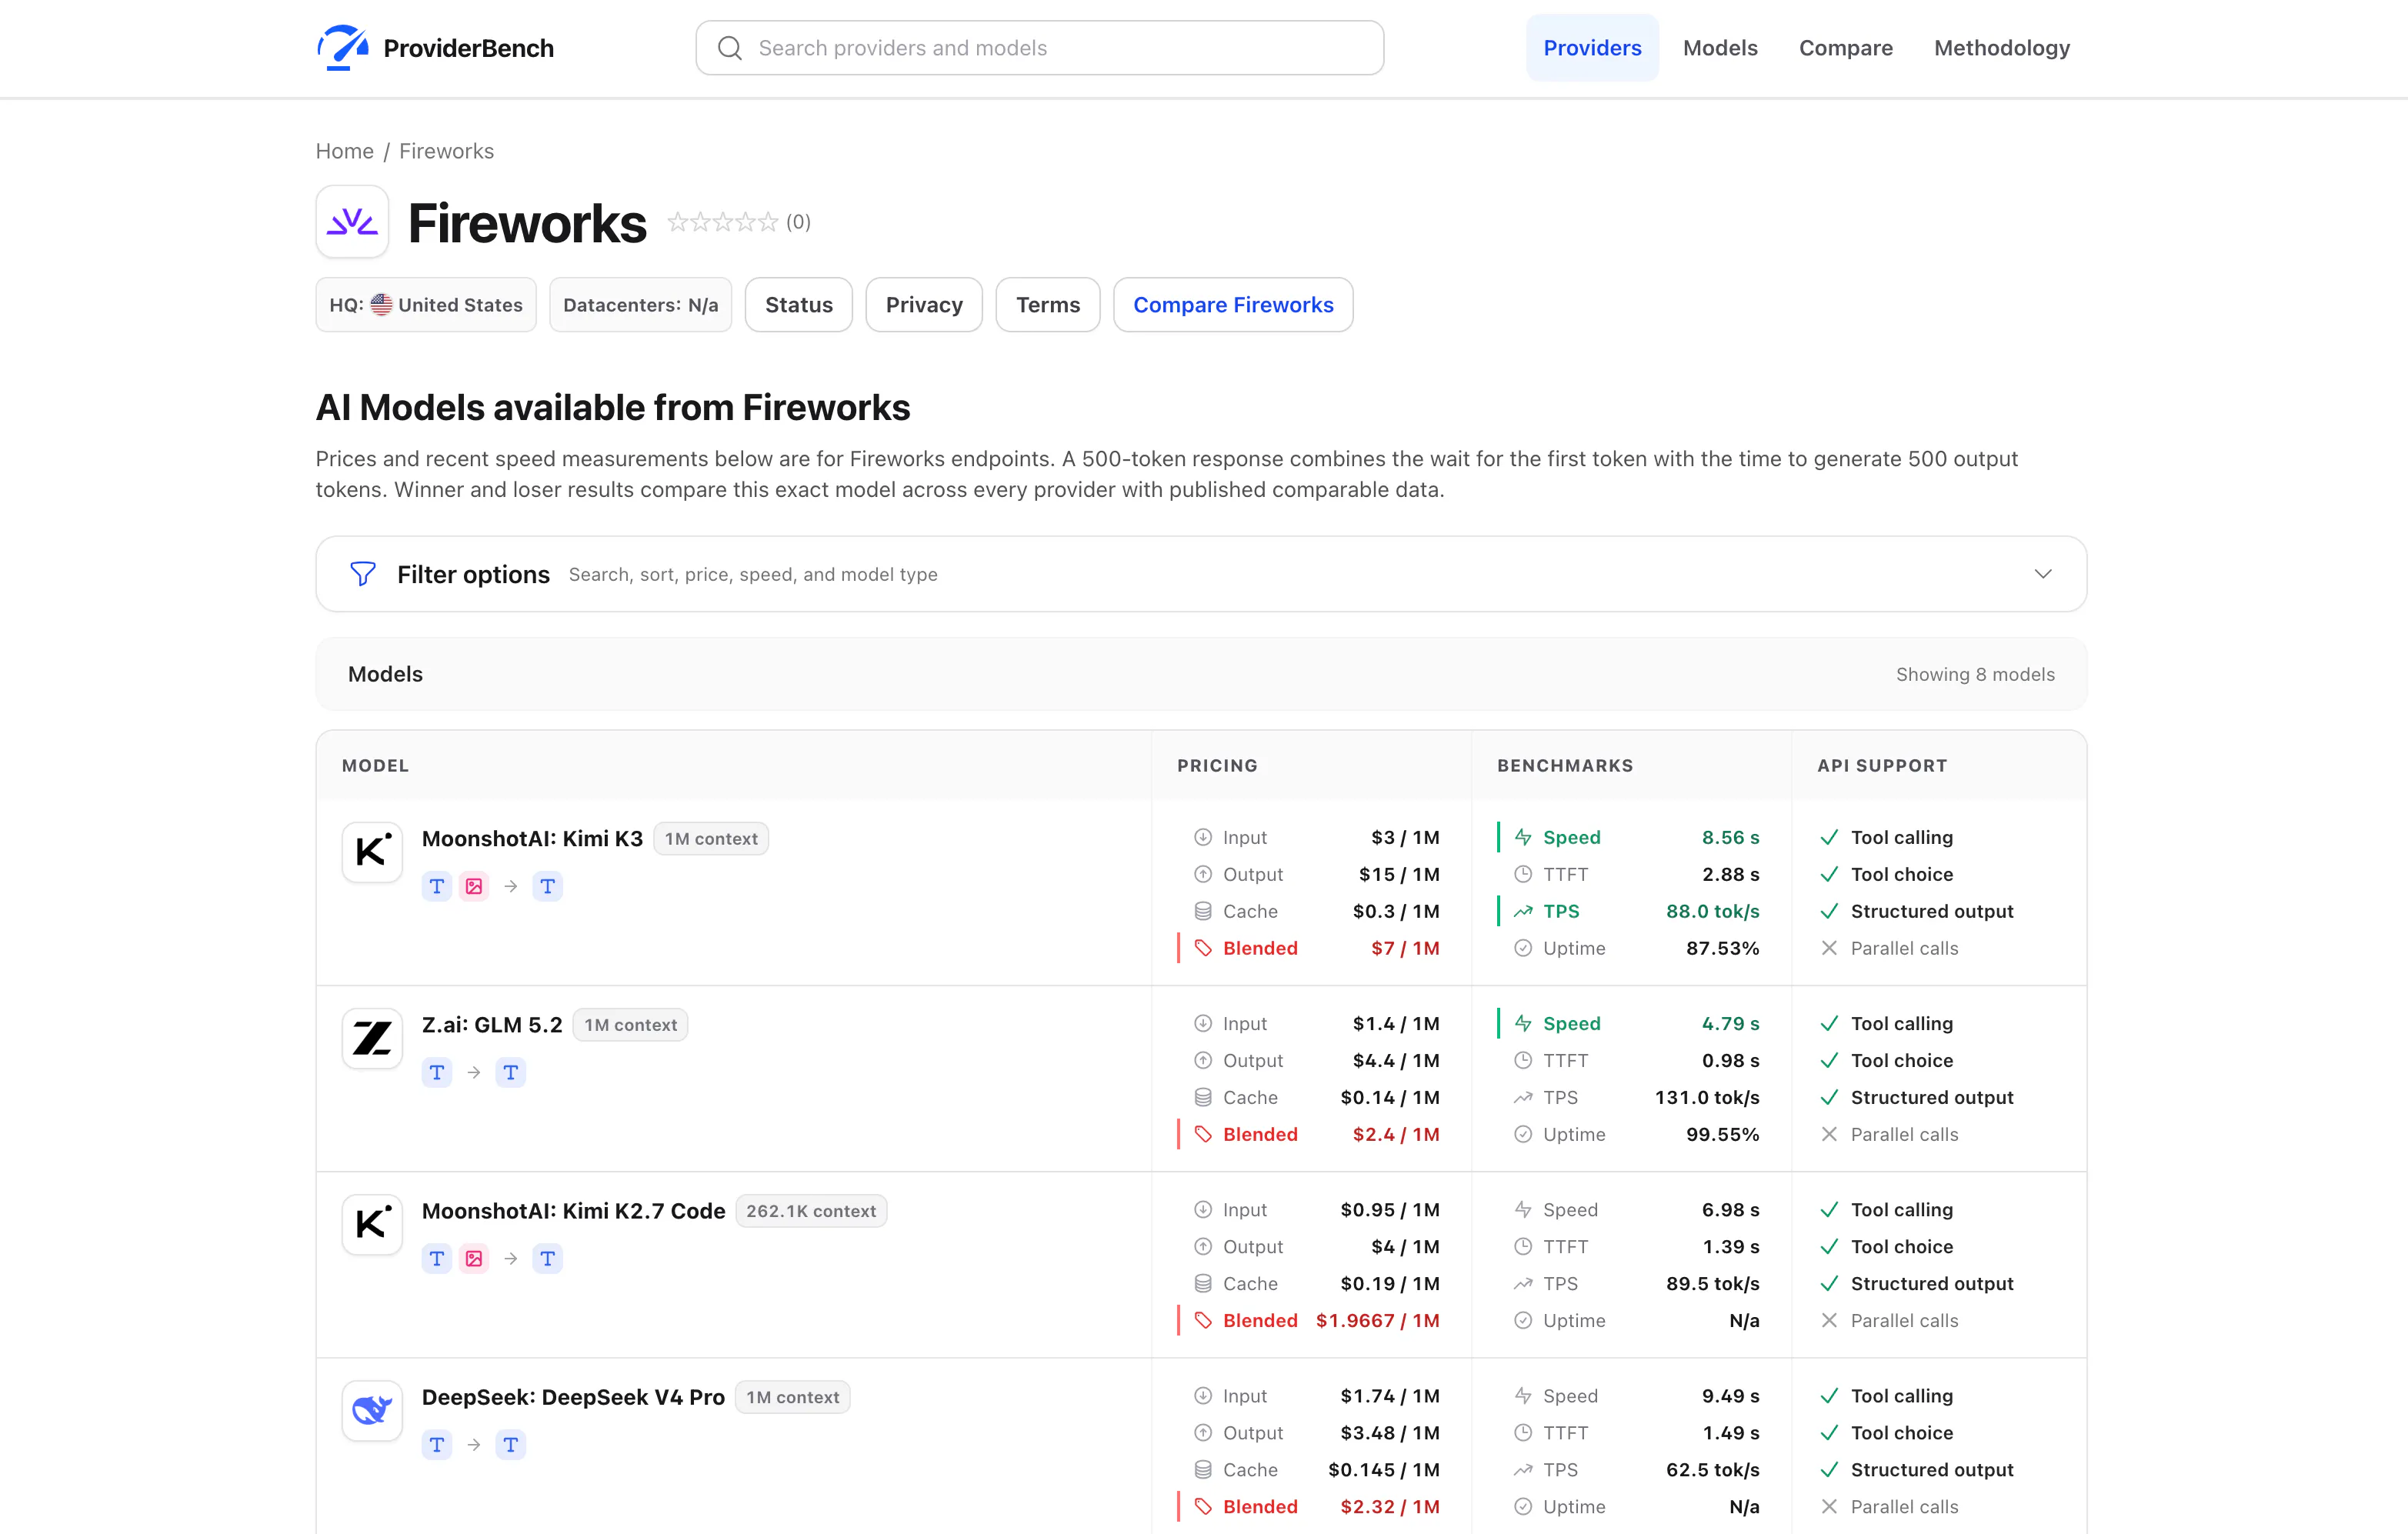2408x1534 pixels.
Task: Click Structured output for DeepSeek V4 Pro
Action: 1931,1469
